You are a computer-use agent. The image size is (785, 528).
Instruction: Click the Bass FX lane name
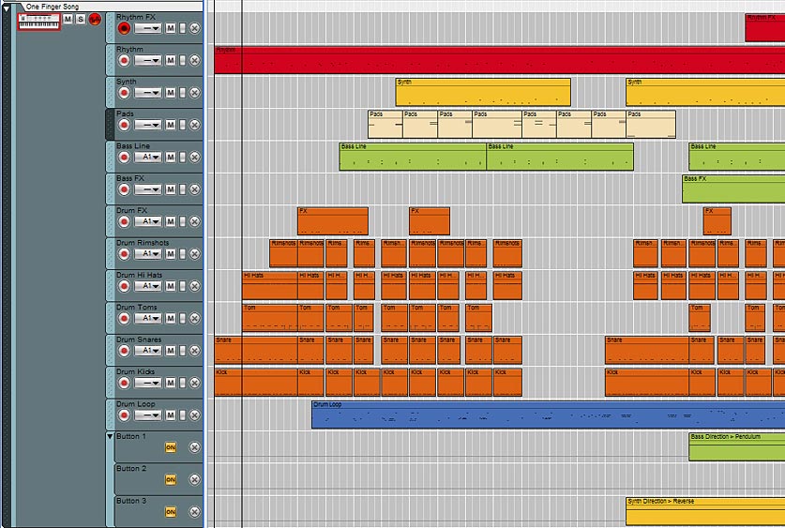point(130,178)
